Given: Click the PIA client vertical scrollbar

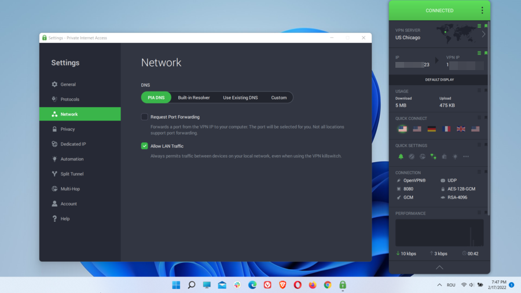Looking at the screenshot, I should 489,118.
